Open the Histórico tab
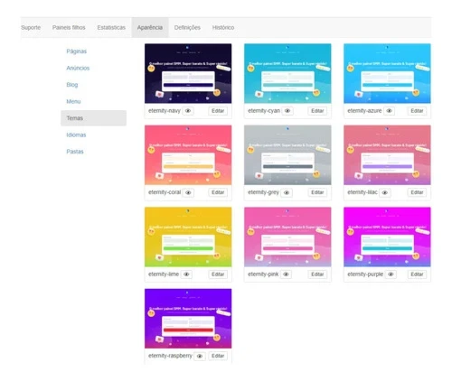The width and height of the screenshot is (452, 381). click(x=223, y=27)
